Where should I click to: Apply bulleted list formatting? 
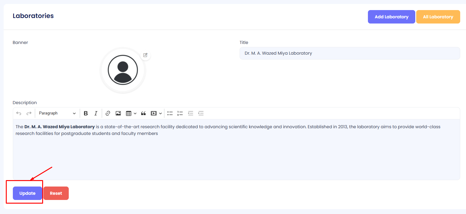170,113
